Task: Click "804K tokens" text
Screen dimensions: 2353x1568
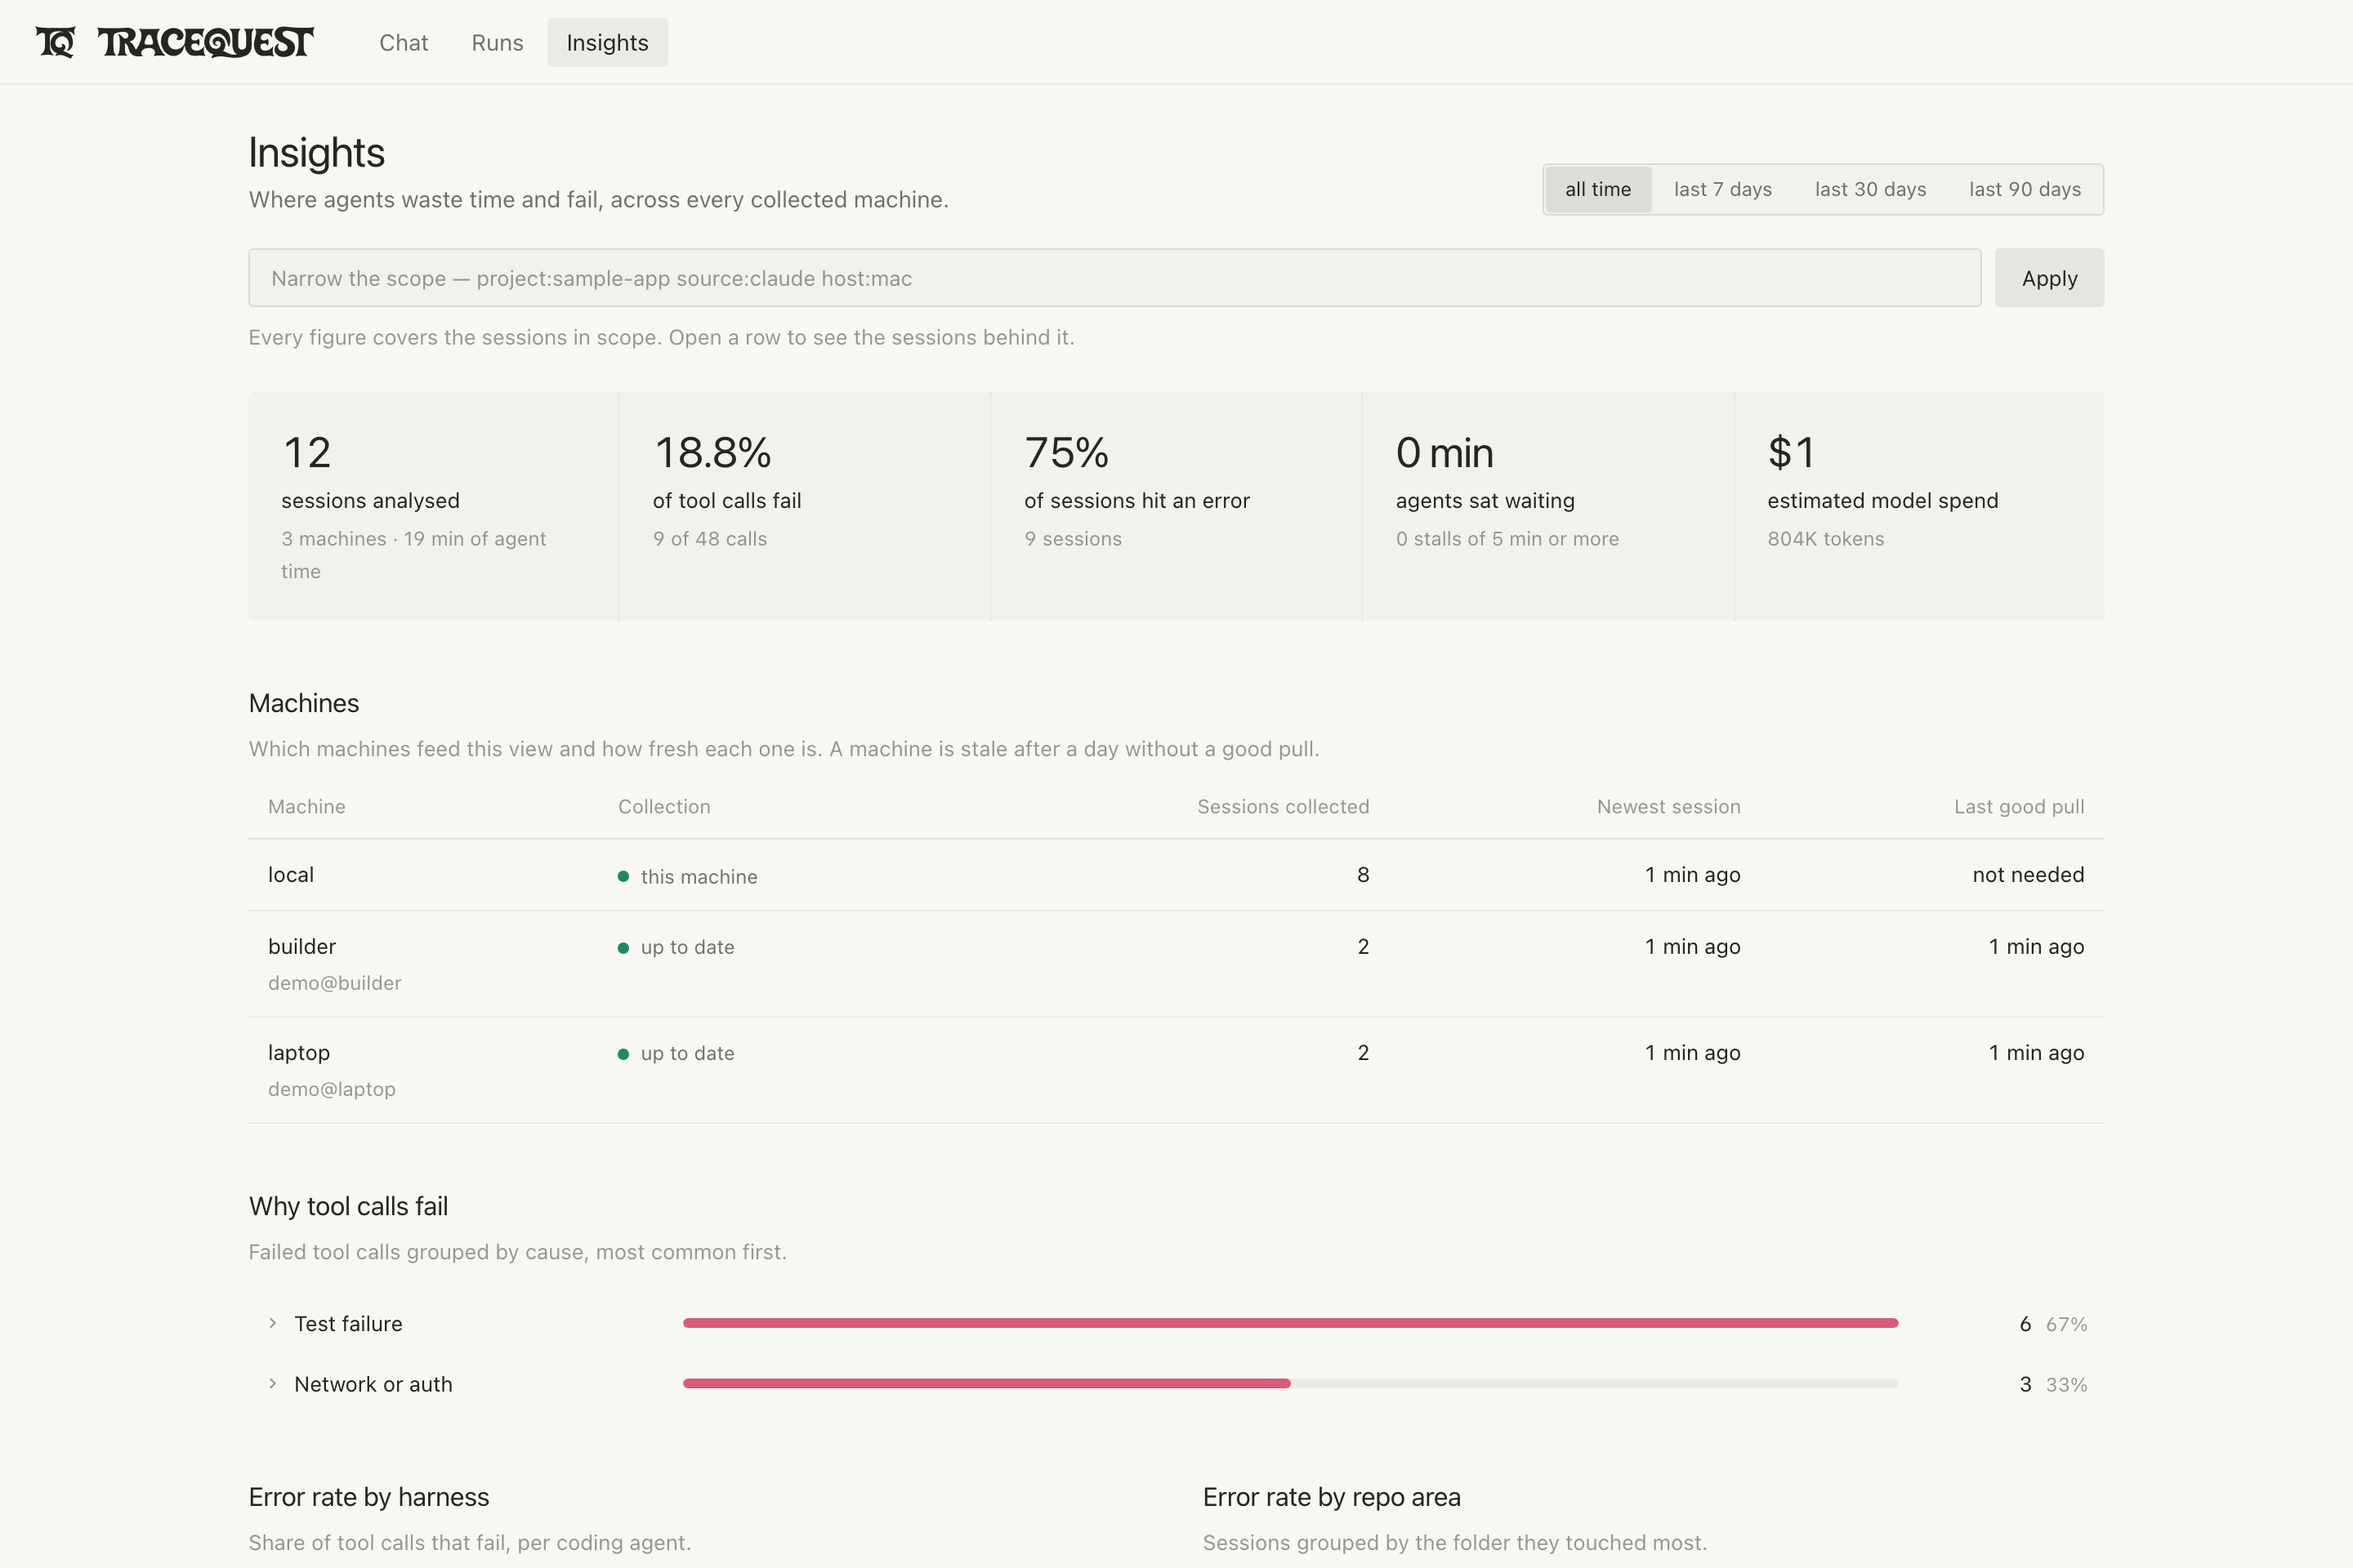Action: coord(1826,539)
